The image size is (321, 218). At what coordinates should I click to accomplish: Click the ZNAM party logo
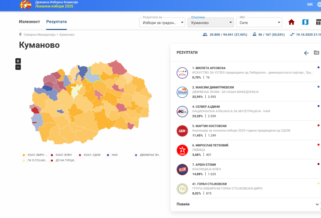(182, 92)
